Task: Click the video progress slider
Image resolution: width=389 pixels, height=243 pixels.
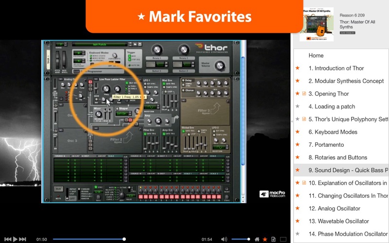Action: [x=88, y=239]
